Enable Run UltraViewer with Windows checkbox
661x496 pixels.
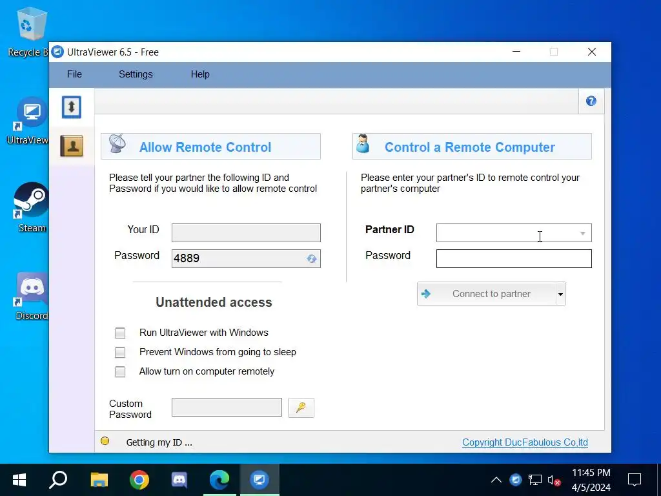120,333
